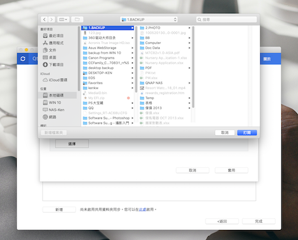
Task: Click the 選擇 choose button
Action: 72,144
